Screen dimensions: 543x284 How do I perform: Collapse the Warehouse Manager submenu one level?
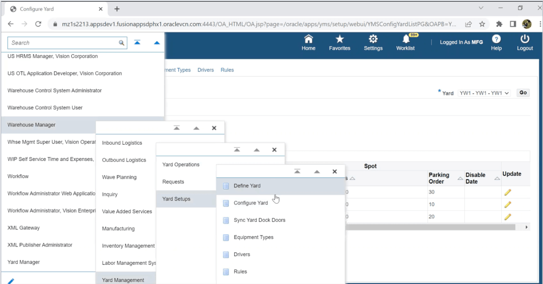point(197,128)
